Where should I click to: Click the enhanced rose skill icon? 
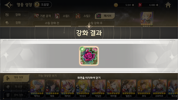coord(89,56)
